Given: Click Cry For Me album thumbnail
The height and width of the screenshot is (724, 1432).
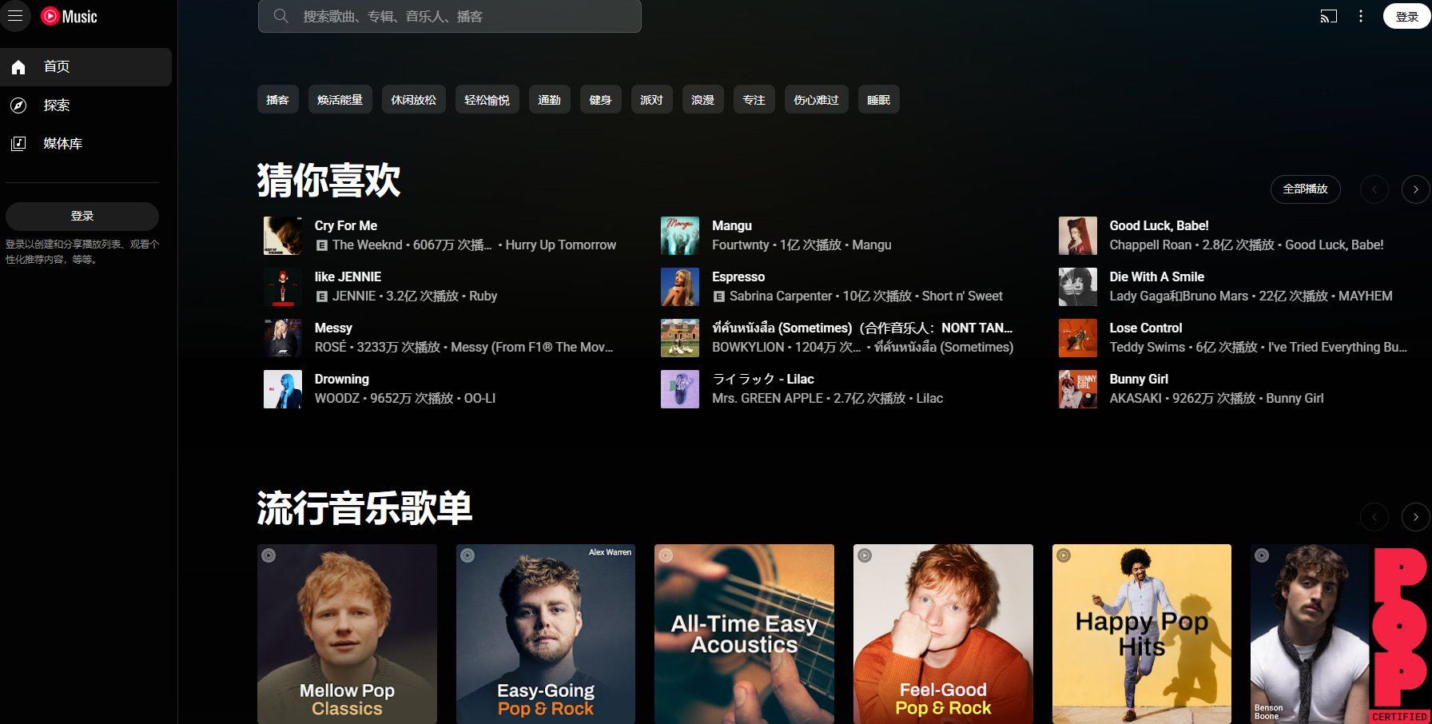Looking at the screenshot, I should (x=283, y=236).
